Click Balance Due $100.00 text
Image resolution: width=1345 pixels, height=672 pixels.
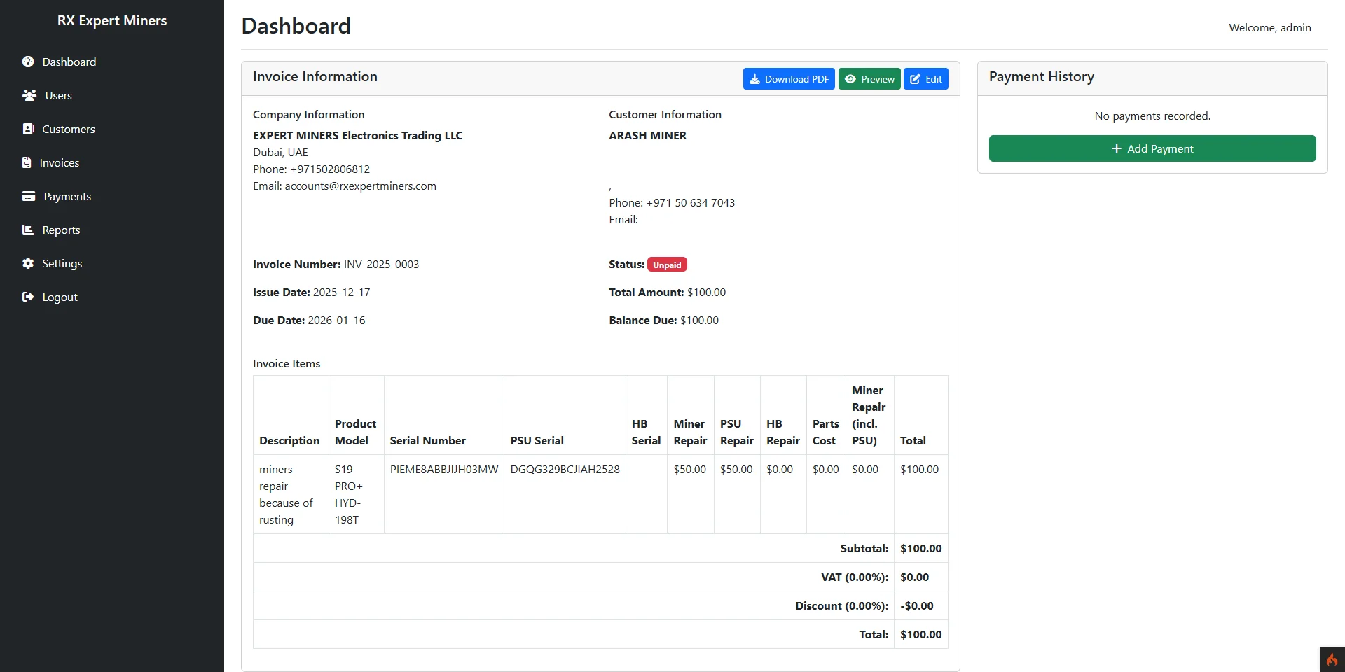coord(663,321)
